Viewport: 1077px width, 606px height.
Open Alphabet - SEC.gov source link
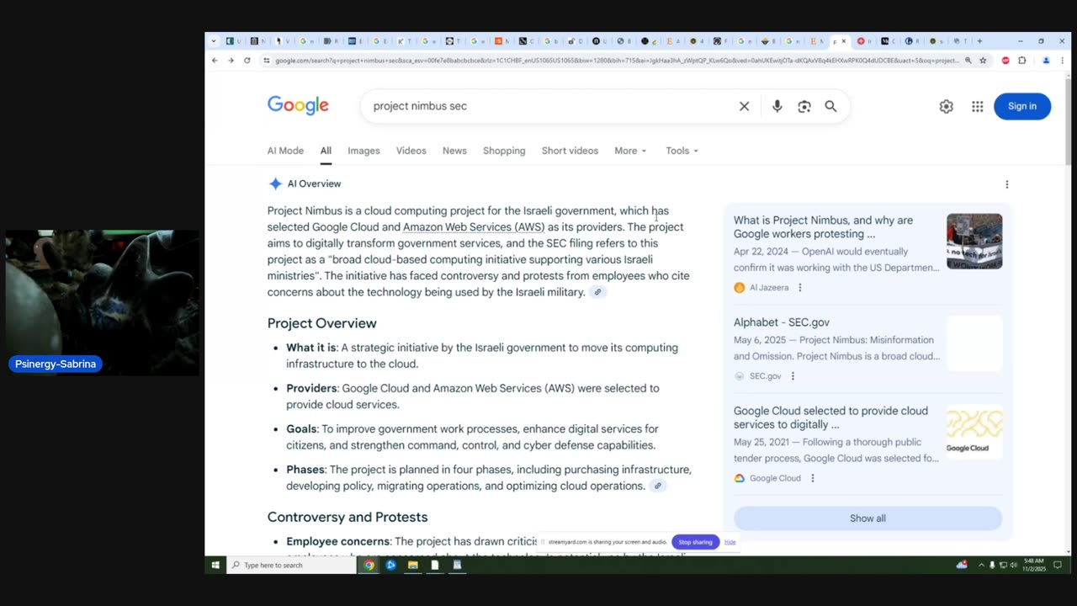(781, 322)
